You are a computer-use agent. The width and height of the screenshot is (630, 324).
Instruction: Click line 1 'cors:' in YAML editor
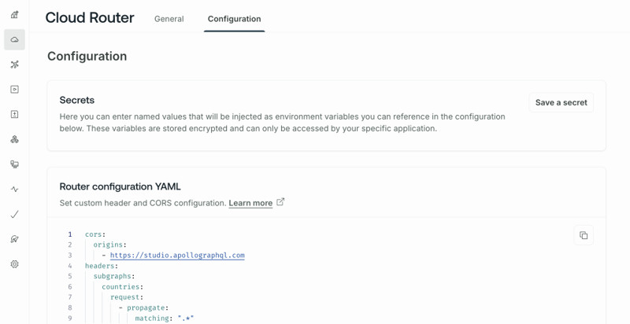click(x=95, y=234)
